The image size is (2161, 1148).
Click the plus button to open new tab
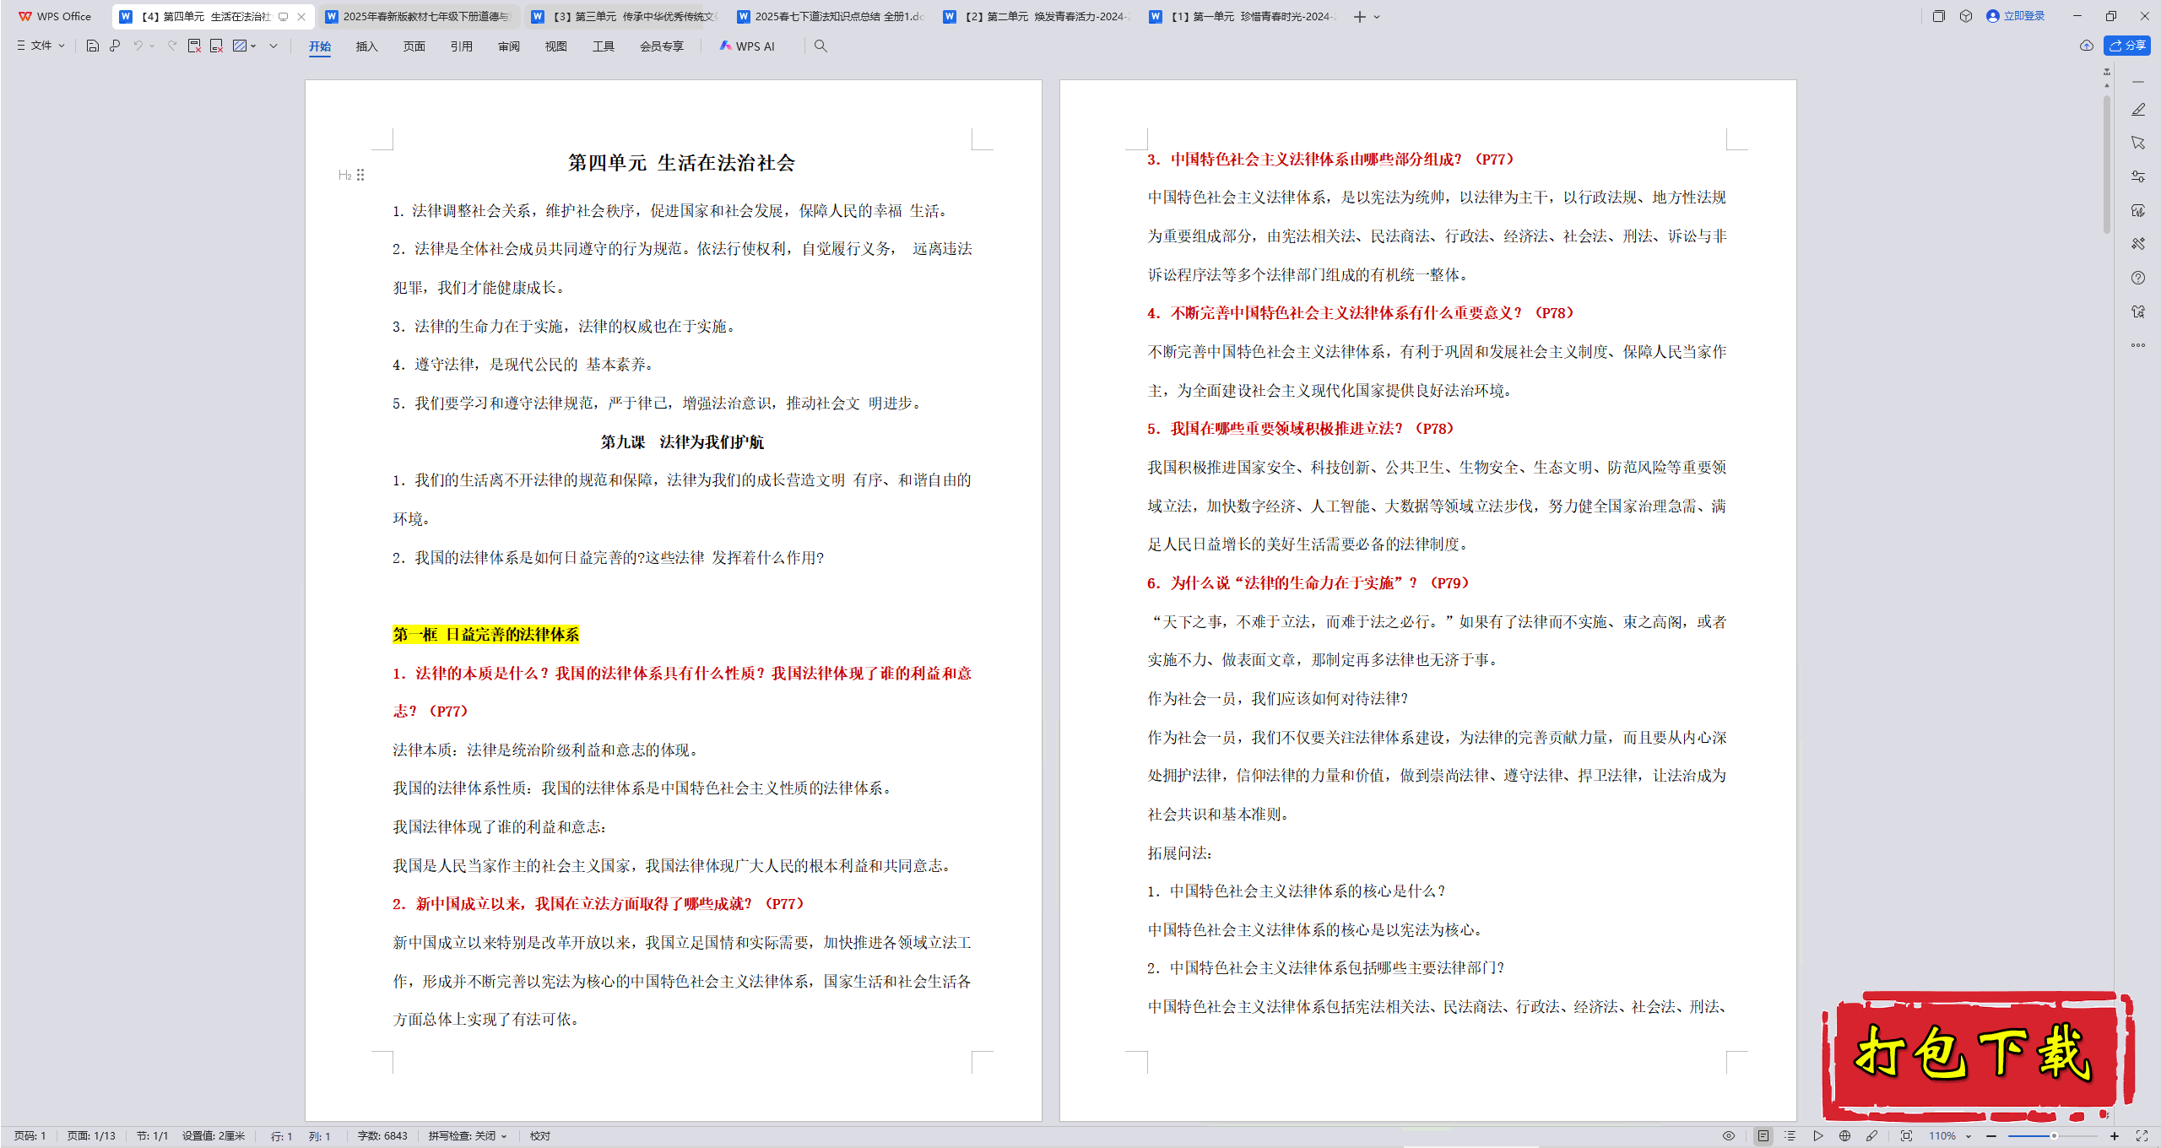click(x=1359, y=17)
